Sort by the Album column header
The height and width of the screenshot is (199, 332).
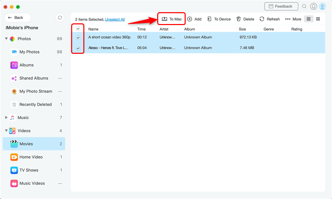pyautogui.click(x=189, y=29)
